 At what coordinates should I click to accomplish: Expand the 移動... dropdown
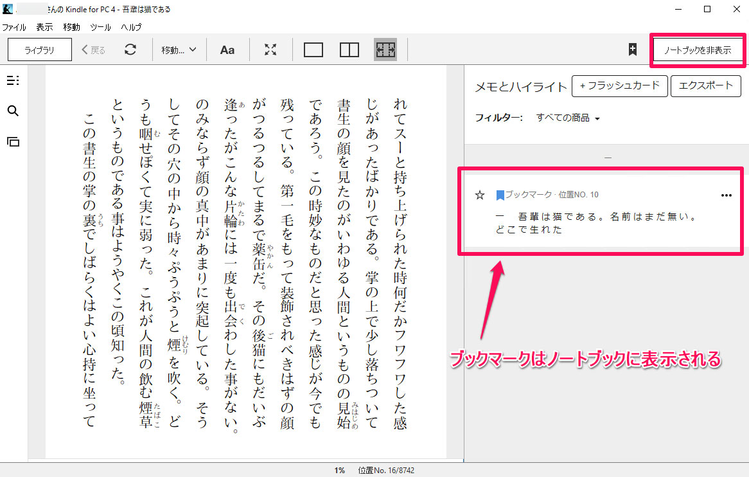point(179,50)
